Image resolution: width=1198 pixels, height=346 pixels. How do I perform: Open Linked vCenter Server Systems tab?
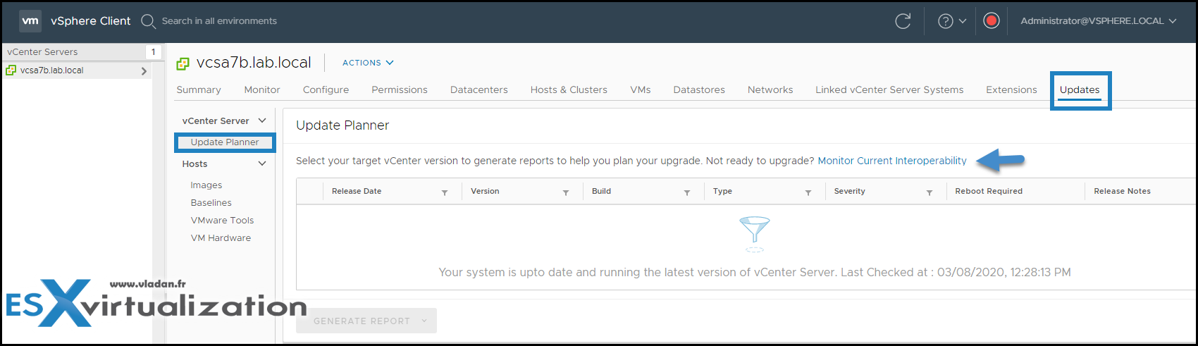(889, 89)
